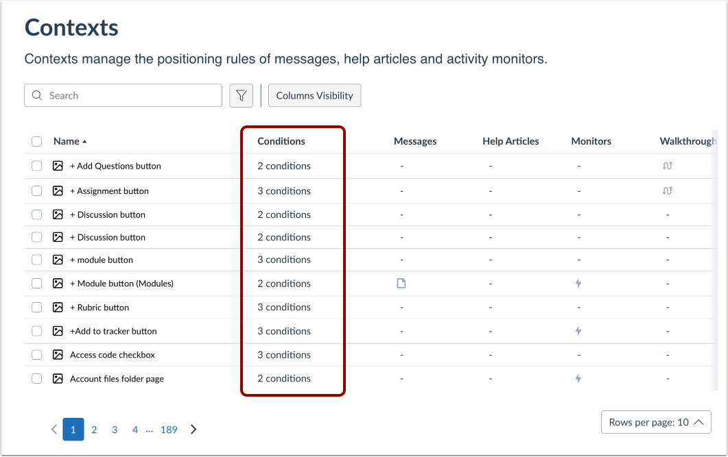Click the Help Articles column header
728x457 pixels.
pyautogui.click(x=510, y=141)
